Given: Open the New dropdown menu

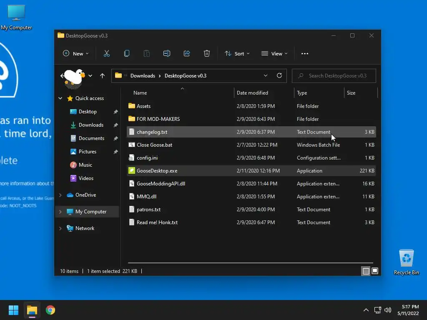Looking at the screenshot, I should (76, 54).
